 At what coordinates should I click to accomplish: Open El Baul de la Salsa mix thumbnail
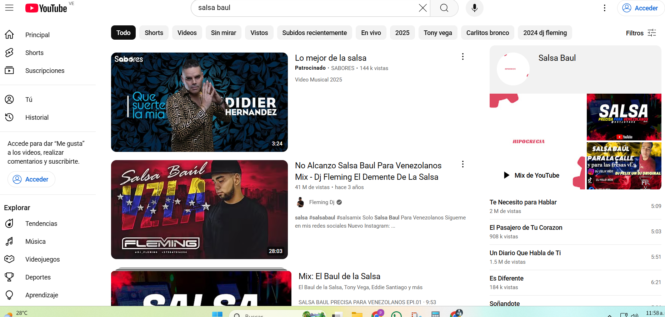[201, 288]
